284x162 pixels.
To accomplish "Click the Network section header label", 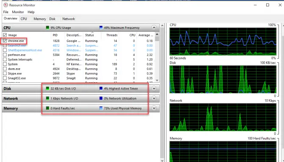I will click(x=11, y=98).
